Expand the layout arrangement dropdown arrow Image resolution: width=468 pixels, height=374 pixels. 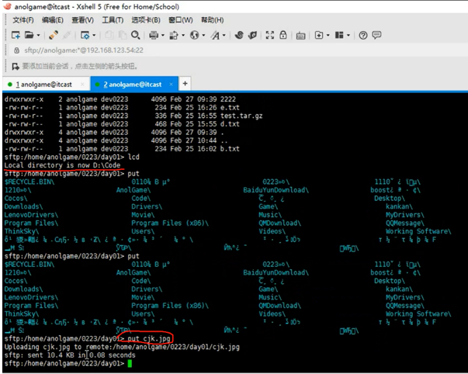pos(348,35)
